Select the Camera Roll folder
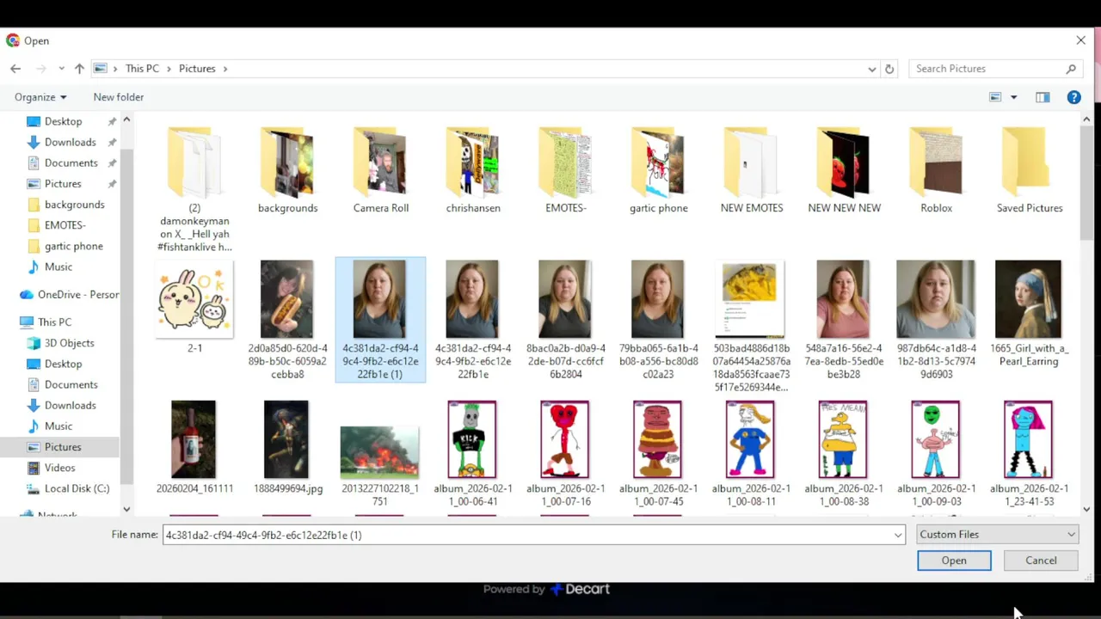The height and width of the screenshot is (619, 1101). (380, 170)
